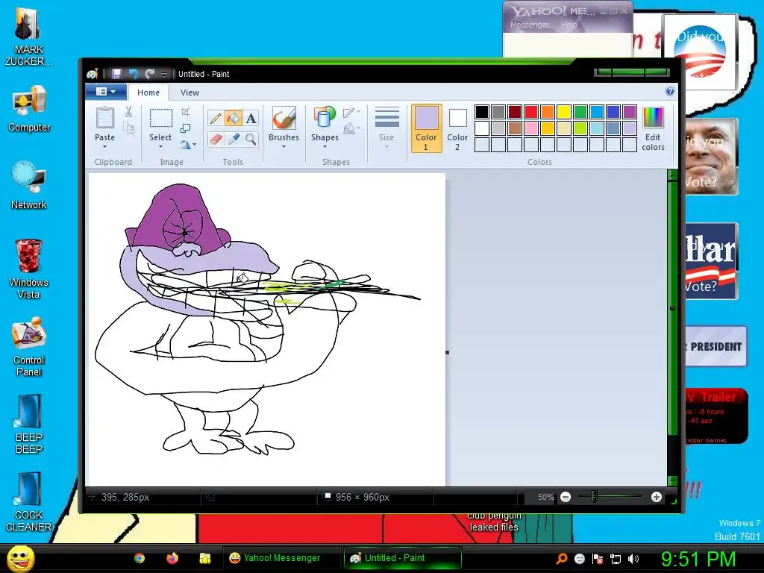
Task: Click the Copy icon in Clipboard group
Action: (x=128, y=128)
